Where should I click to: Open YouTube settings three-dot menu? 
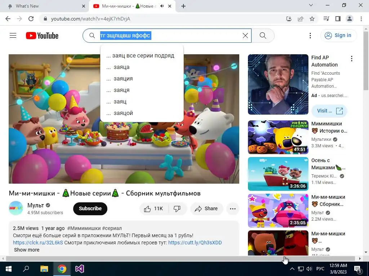(x=310, y=36)
